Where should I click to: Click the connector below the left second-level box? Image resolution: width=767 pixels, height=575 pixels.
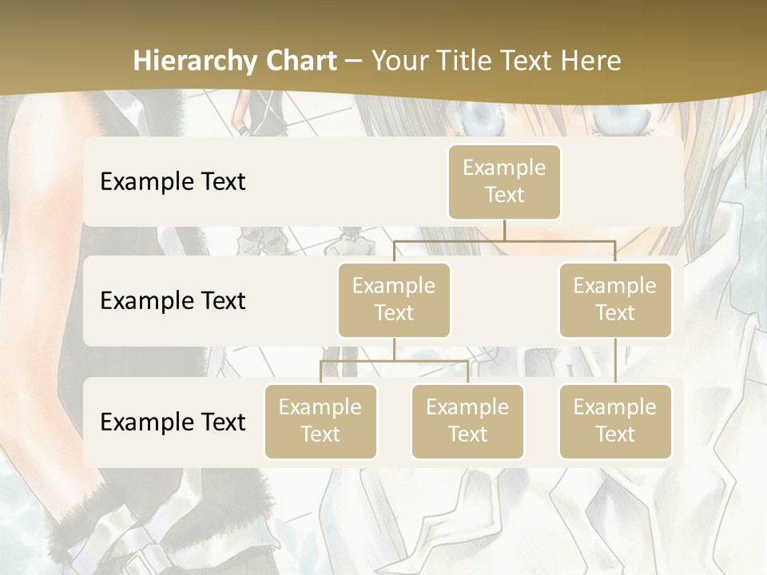[x=394, y=350]
